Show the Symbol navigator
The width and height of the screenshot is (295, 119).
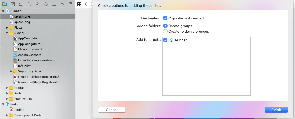click(21, 4)
